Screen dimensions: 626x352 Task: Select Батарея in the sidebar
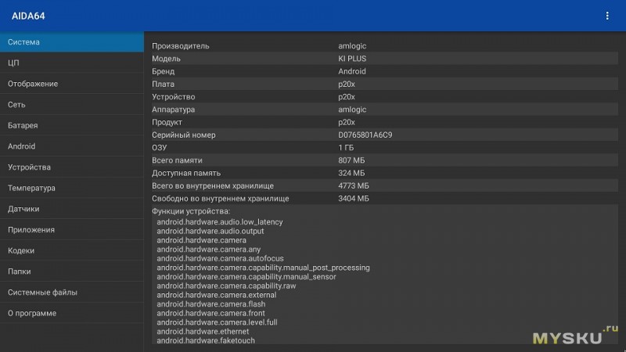(x=72, y=125)
